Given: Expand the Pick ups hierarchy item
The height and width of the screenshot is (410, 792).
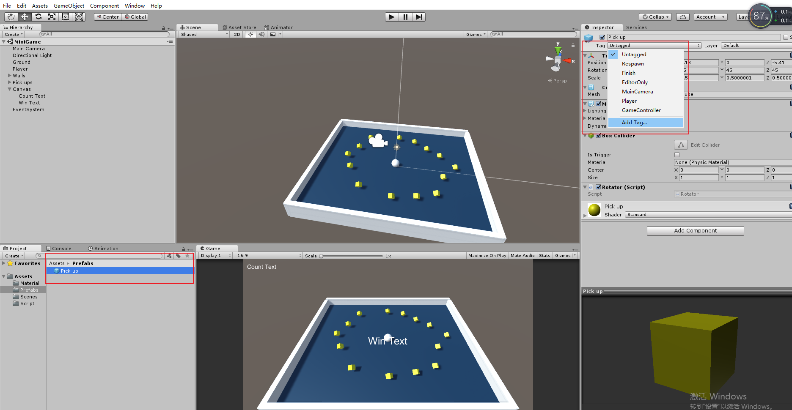Looking at the screenshot, I should pos(9,82).
